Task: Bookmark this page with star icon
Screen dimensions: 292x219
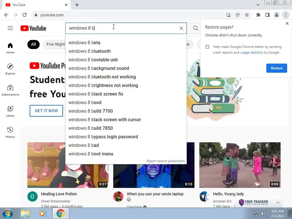Action: point(247,15)
